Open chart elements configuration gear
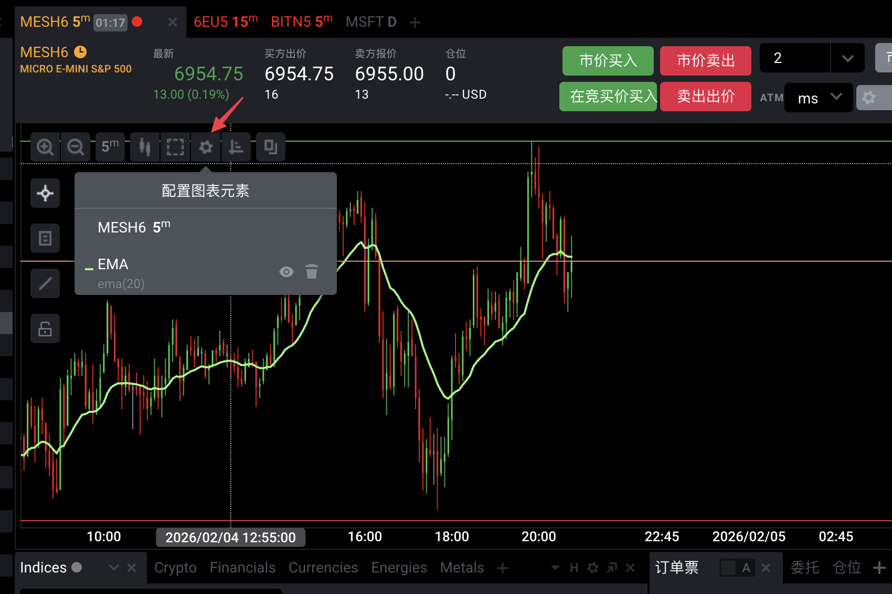The height and width of the screenshot is (594, 892). point(206,147)
